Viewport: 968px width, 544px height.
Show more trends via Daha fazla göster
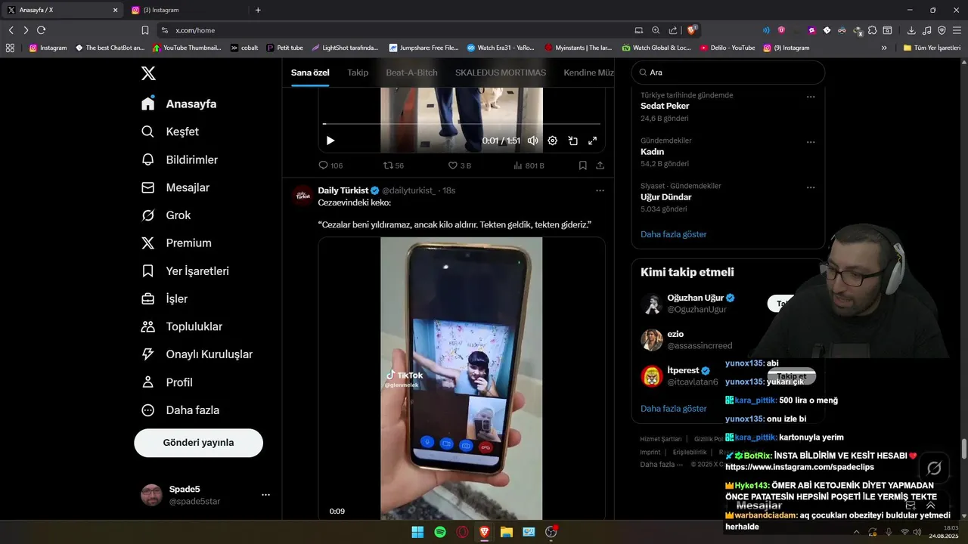674,234
